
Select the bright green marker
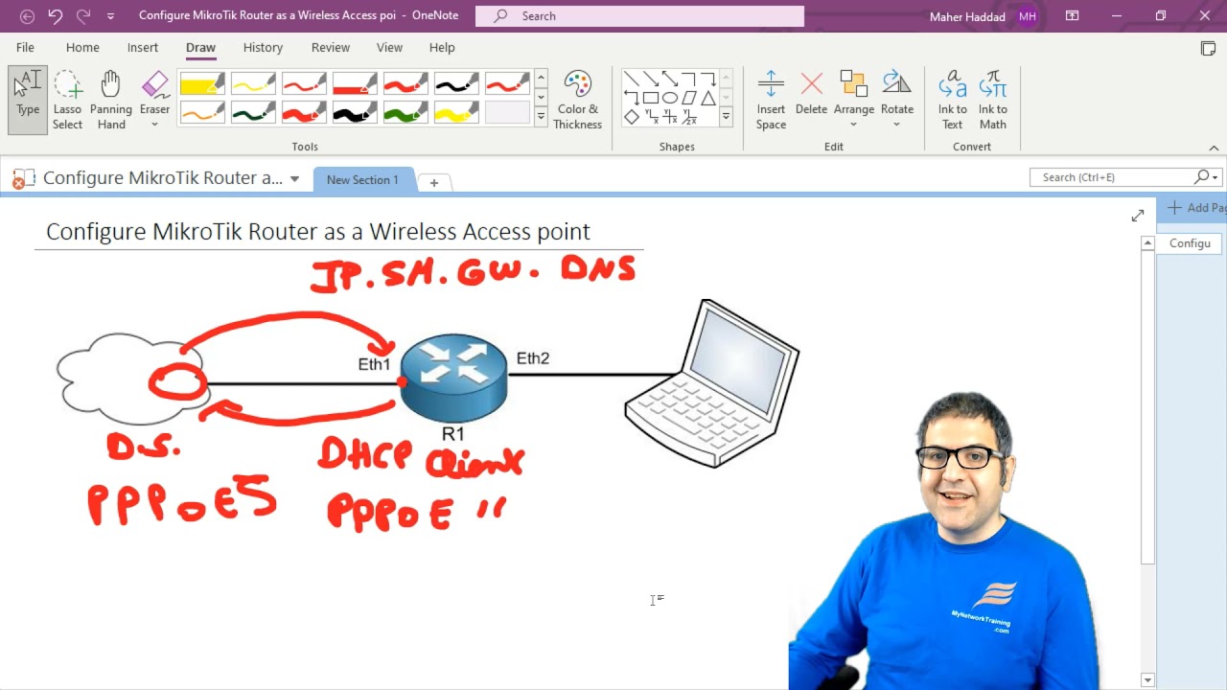point(405,113)
